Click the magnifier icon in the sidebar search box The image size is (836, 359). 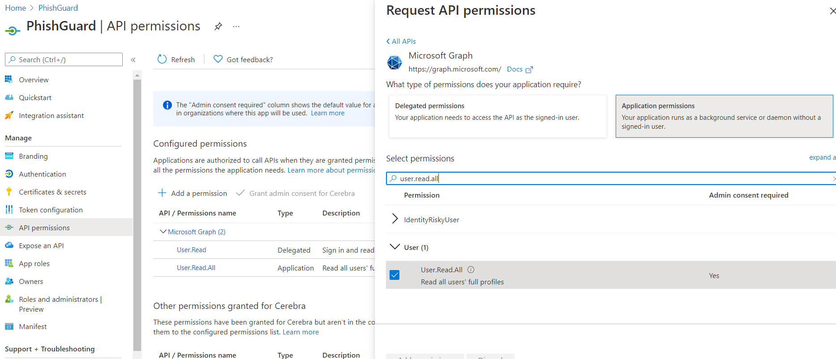tap(13, 59)
